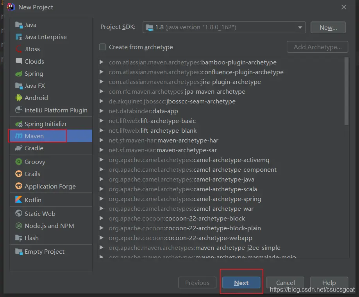Expand the jbosscc-seam-archetype node
This screenshot has width=359, height=297.
pos(102,101)
